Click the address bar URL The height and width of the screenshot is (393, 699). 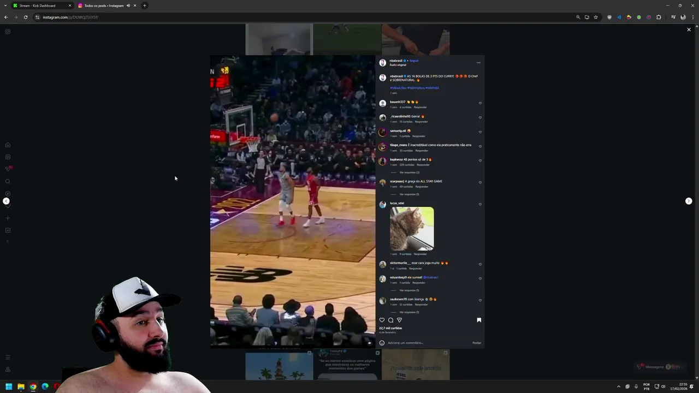pyautogui.click(x=70, y=17)
